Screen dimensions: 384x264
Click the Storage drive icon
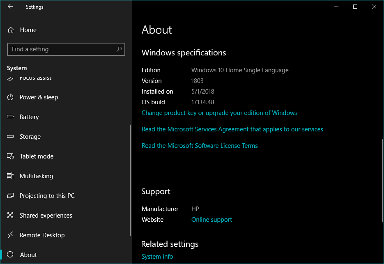click(11, 137)
